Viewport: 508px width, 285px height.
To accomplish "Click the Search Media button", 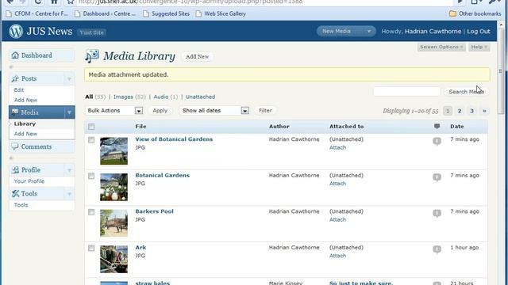I will 466,92.
